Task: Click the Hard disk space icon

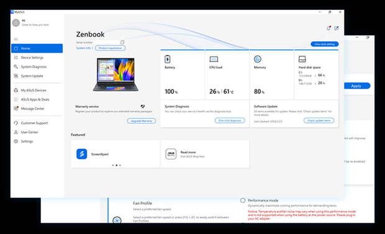Action: [x=302, y=59]
